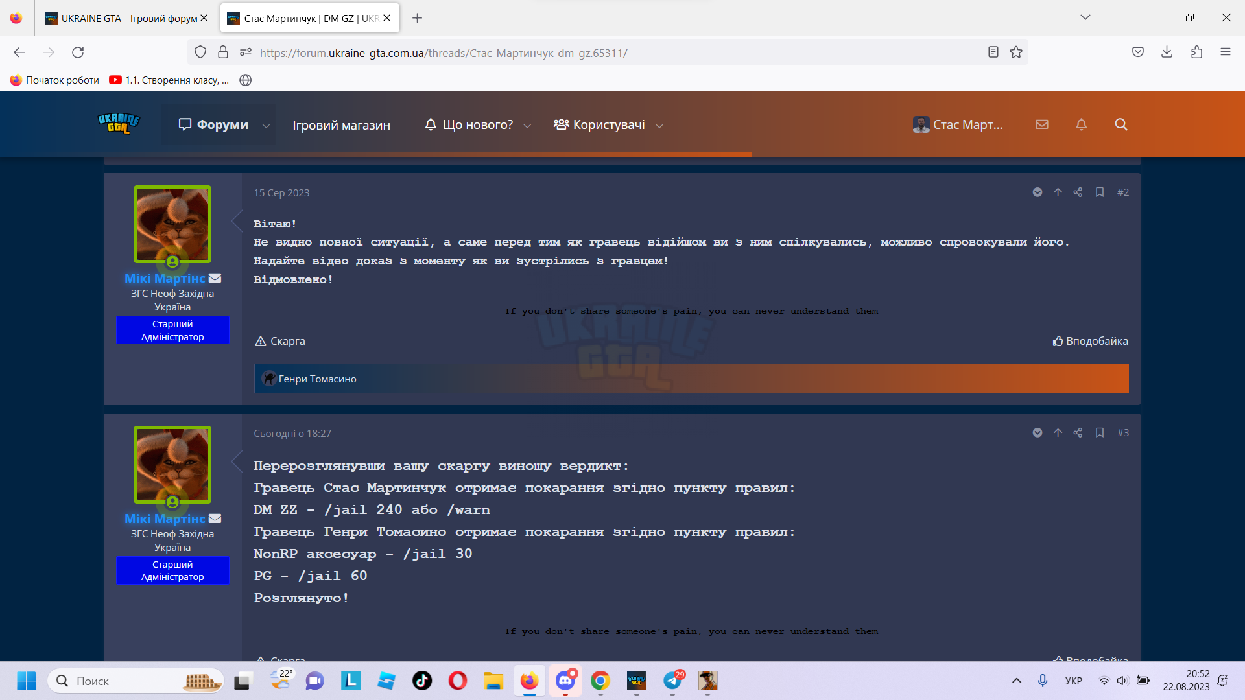Click the Сьогодні о 18:27 timestamp
The height and width of the screenshot is (700, 1245).
click(292, 434)
